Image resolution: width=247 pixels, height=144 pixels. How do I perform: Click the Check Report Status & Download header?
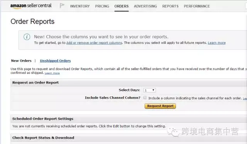43,138
